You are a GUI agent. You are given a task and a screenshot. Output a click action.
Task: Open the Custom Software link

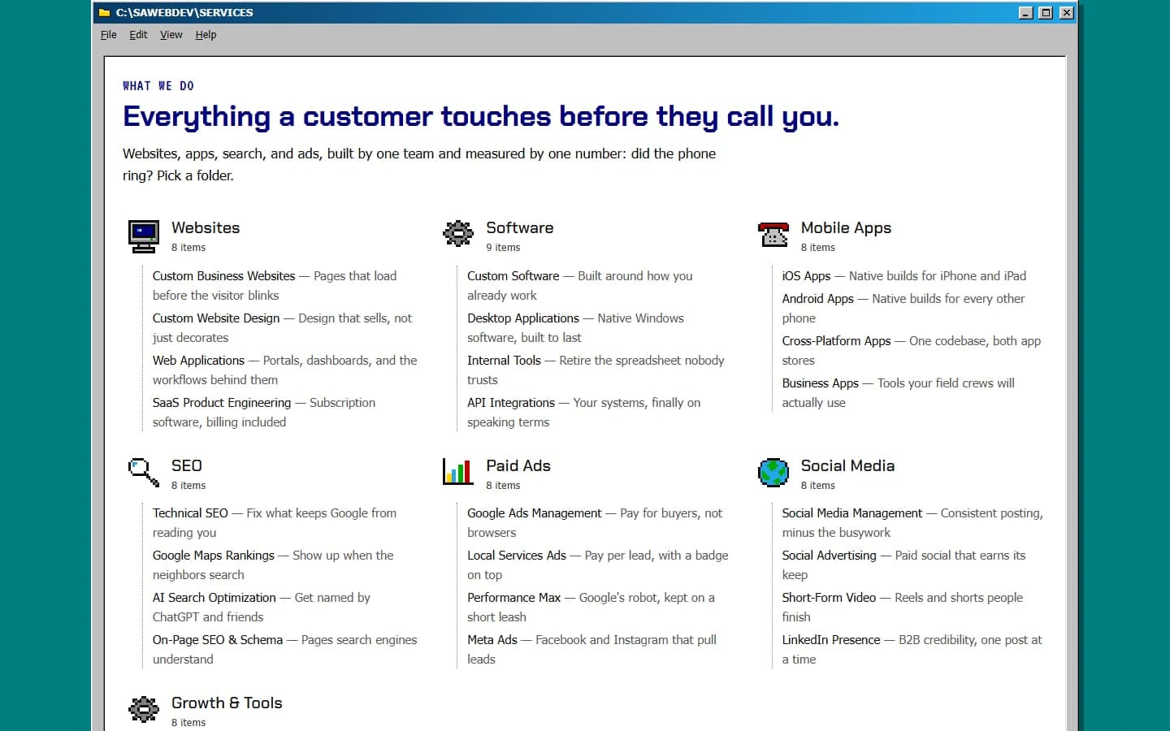coord(513,276)
